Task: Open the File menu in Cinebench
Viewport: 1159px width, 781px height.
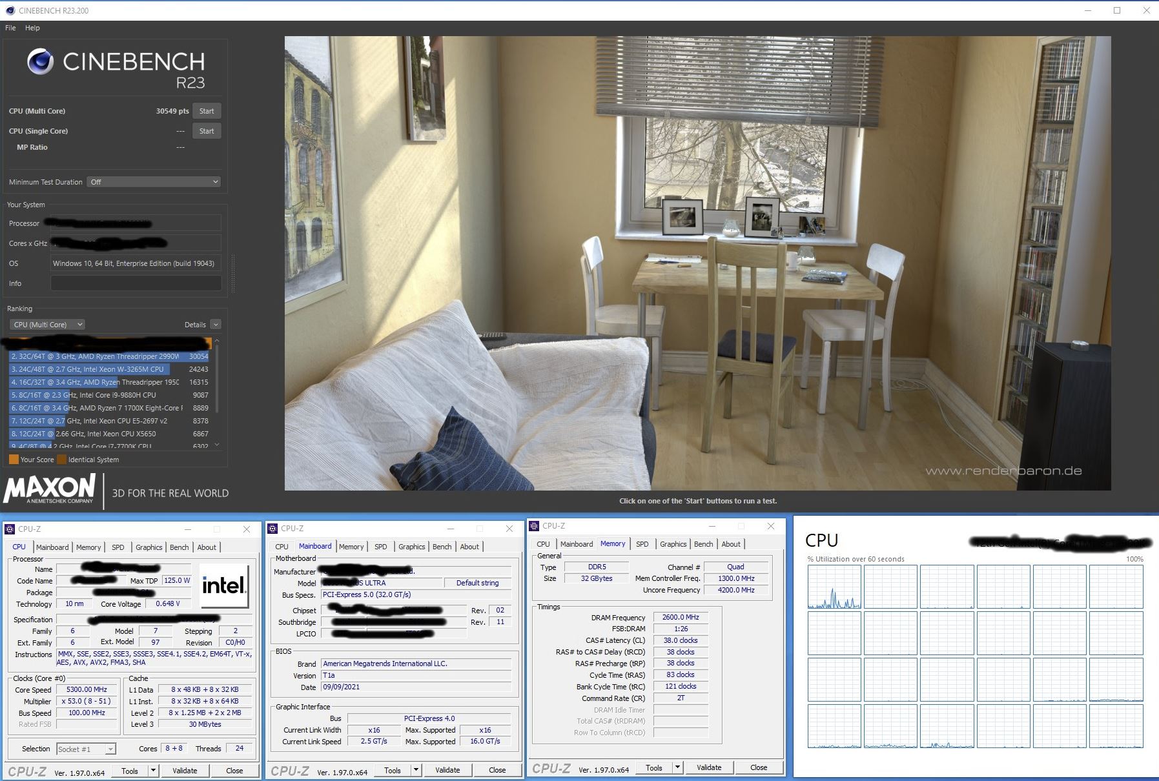Action: coord(10,28)
